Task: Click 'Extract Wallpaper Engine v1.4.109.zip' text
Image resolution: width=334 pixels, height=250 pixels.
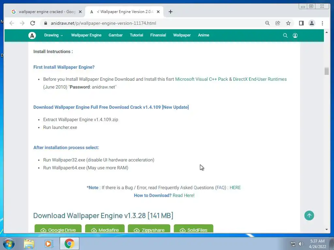Action: 81,119
